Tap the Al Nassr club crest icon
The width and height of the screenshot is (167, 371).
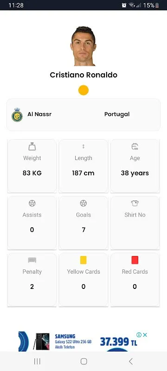tap(17, 115)
